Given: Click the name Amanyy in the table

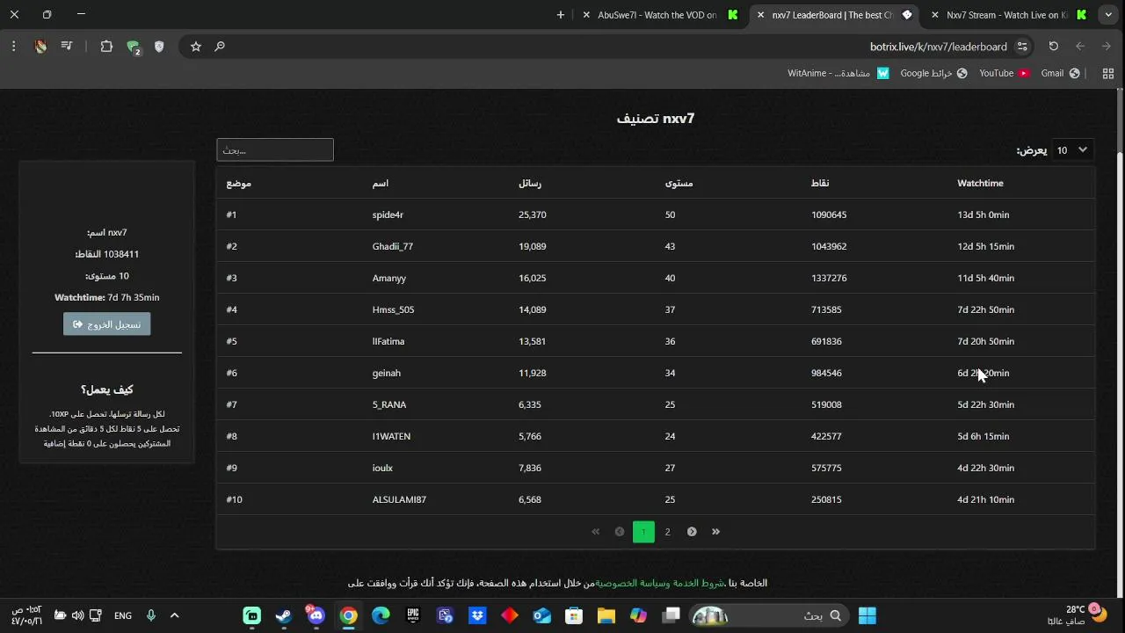Looking at the screenshot, I should pos(389,278).
